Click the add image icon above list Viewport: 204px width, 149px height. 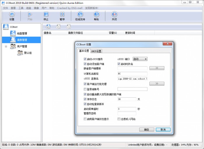(48, 27)
